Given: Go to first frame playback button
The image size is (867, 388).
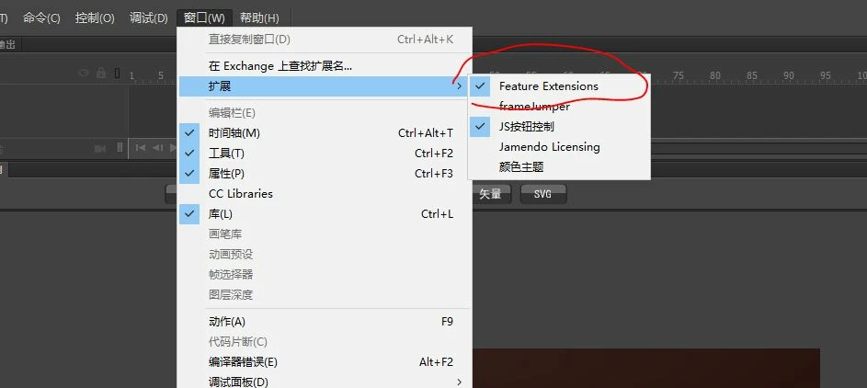Looking at the screenshot, I should [141, 148].
